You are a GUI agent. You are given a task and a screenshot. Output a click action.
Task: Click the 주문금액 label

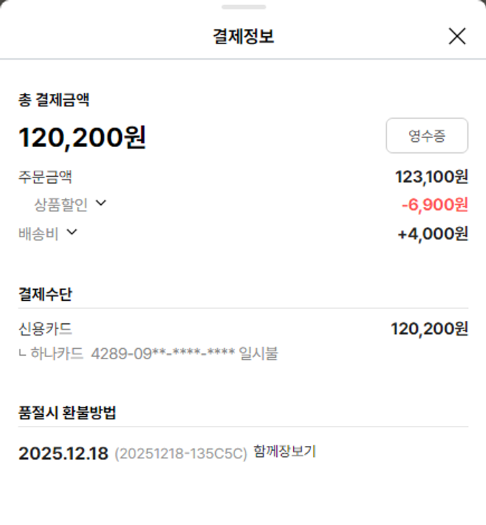coord(45,176)
